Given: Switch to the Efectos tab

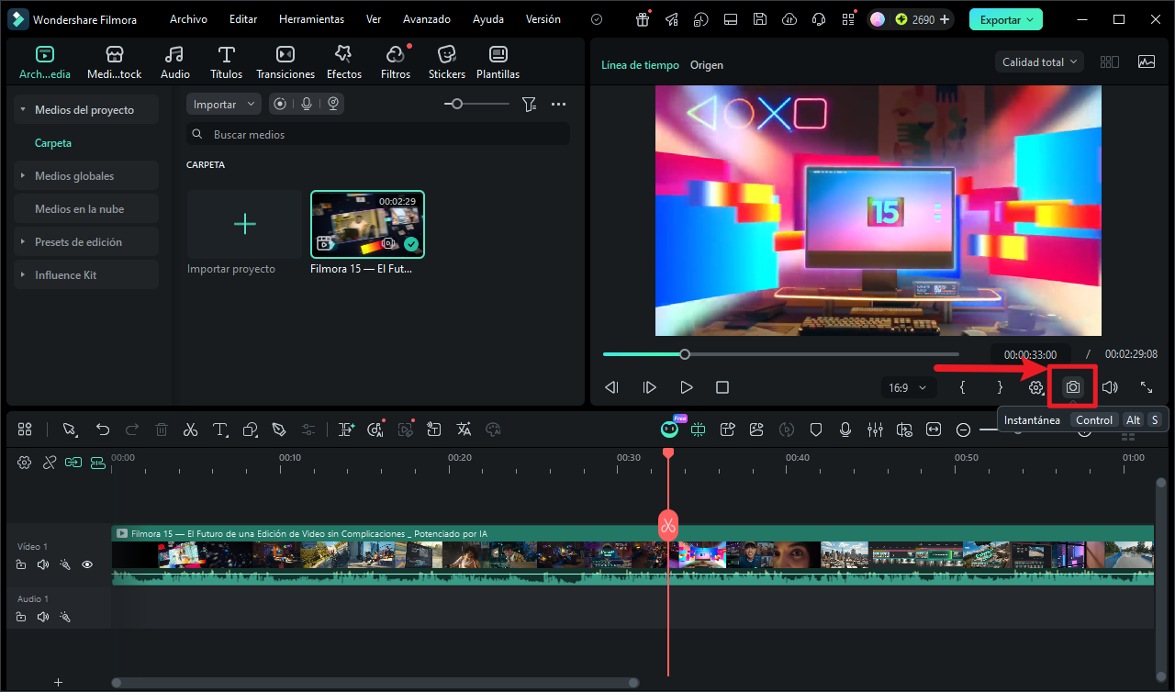Looking at the screenshot, I should (344, 62).
